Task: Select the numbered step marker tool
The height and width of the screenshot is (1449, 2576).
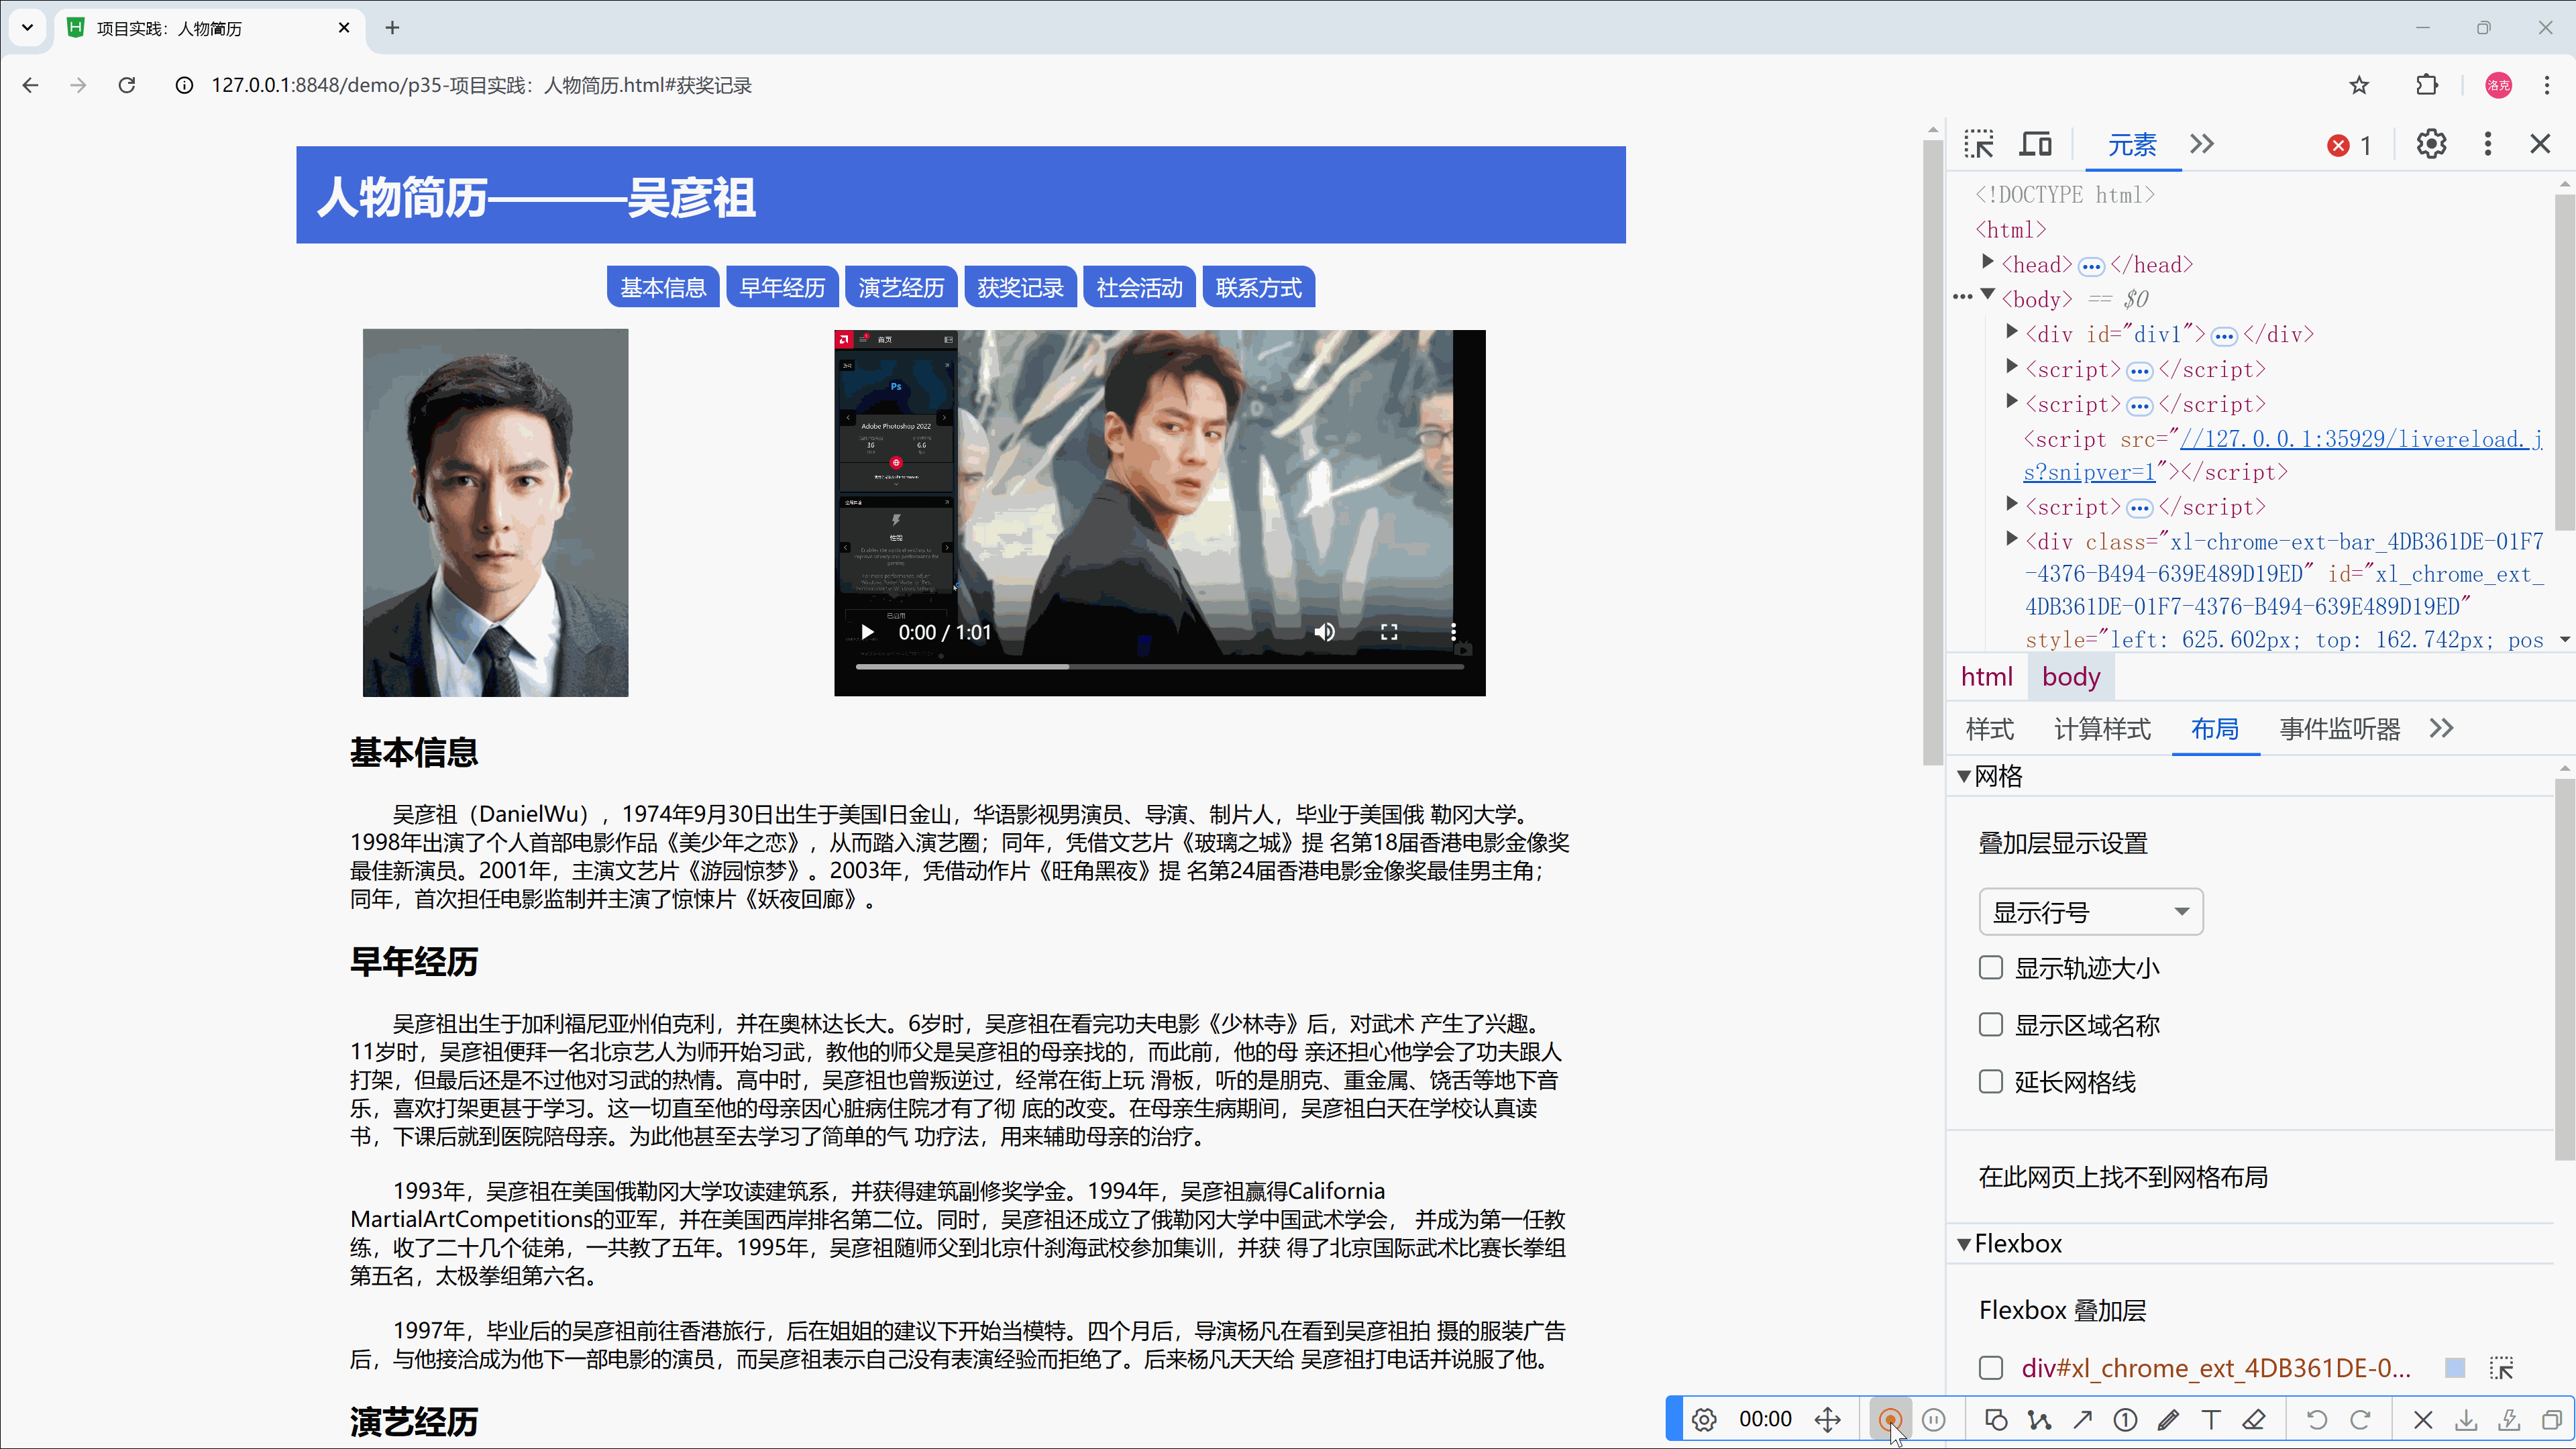Action: coord(2126,1419)
